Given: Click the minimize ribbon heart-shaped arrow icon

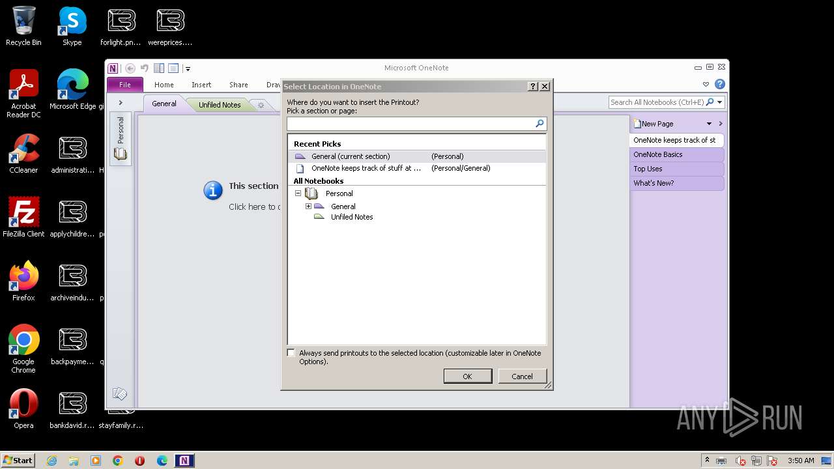Looking at the screenshot, I should (x=706, y=85).
